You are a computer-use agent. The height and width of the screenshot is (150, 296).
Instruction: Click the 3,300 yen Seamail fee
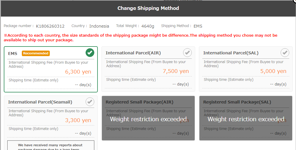[x=78, y=120]
